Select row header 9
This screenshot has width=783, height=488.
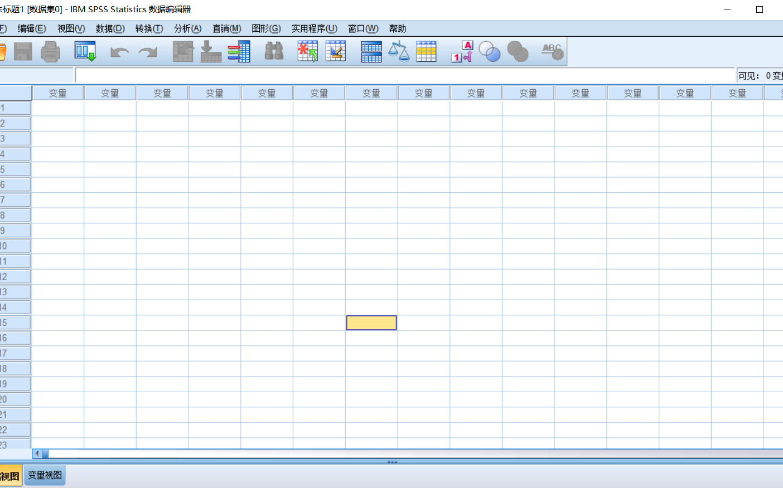pos(15,231)
